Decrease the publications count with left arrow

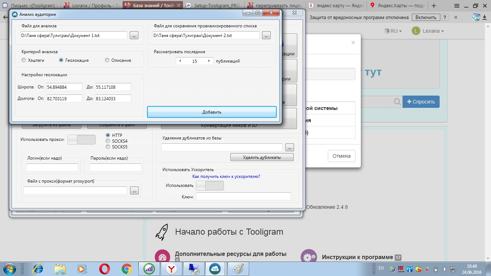(x=180, y=61)
